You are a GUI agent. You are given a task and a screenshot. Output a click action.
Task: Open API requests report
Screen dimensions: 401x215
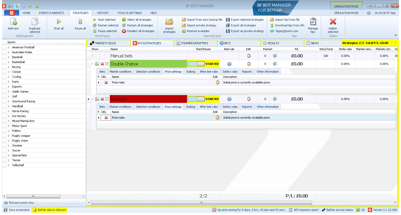[303, 210]
